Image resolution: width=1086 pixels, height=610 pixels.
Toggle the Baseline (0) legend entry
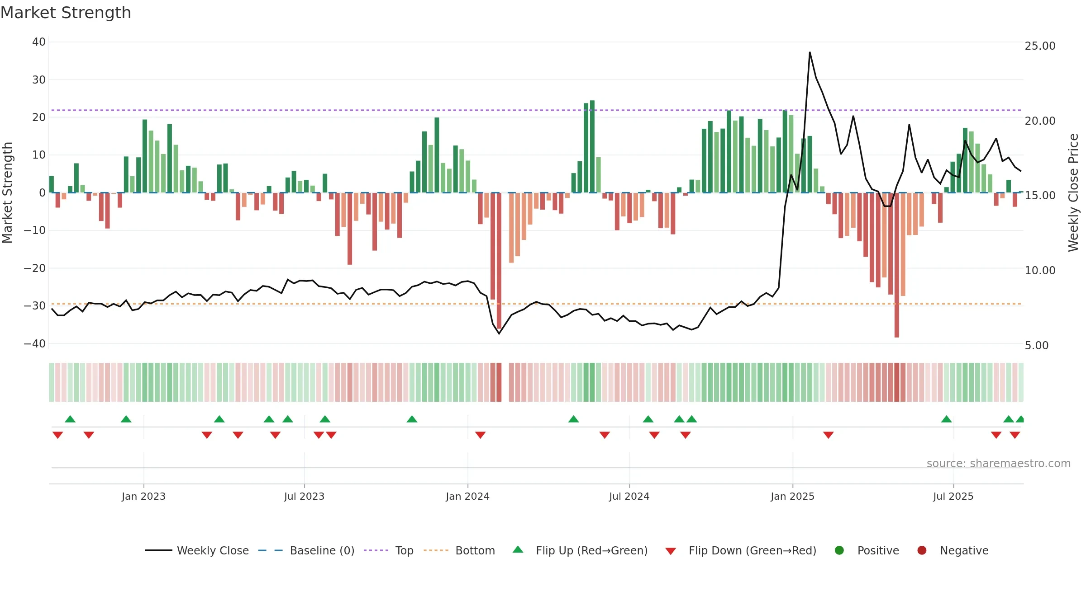click(306, 550)
